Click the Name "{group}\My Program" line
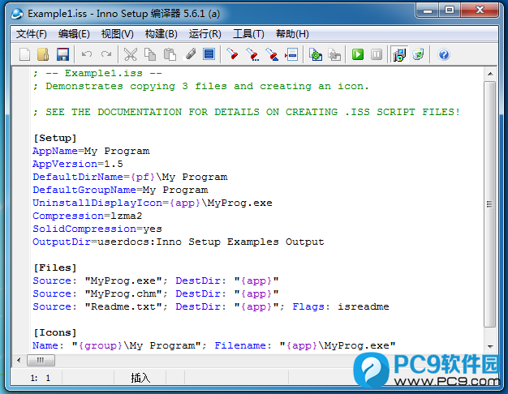Viewport: 508px width, 394px height. [x=213, y=345]
